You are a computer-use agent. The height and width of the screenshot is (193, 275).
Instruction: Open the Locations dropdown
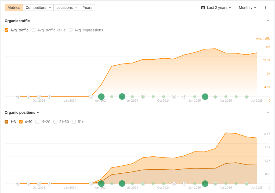point(67,8)
